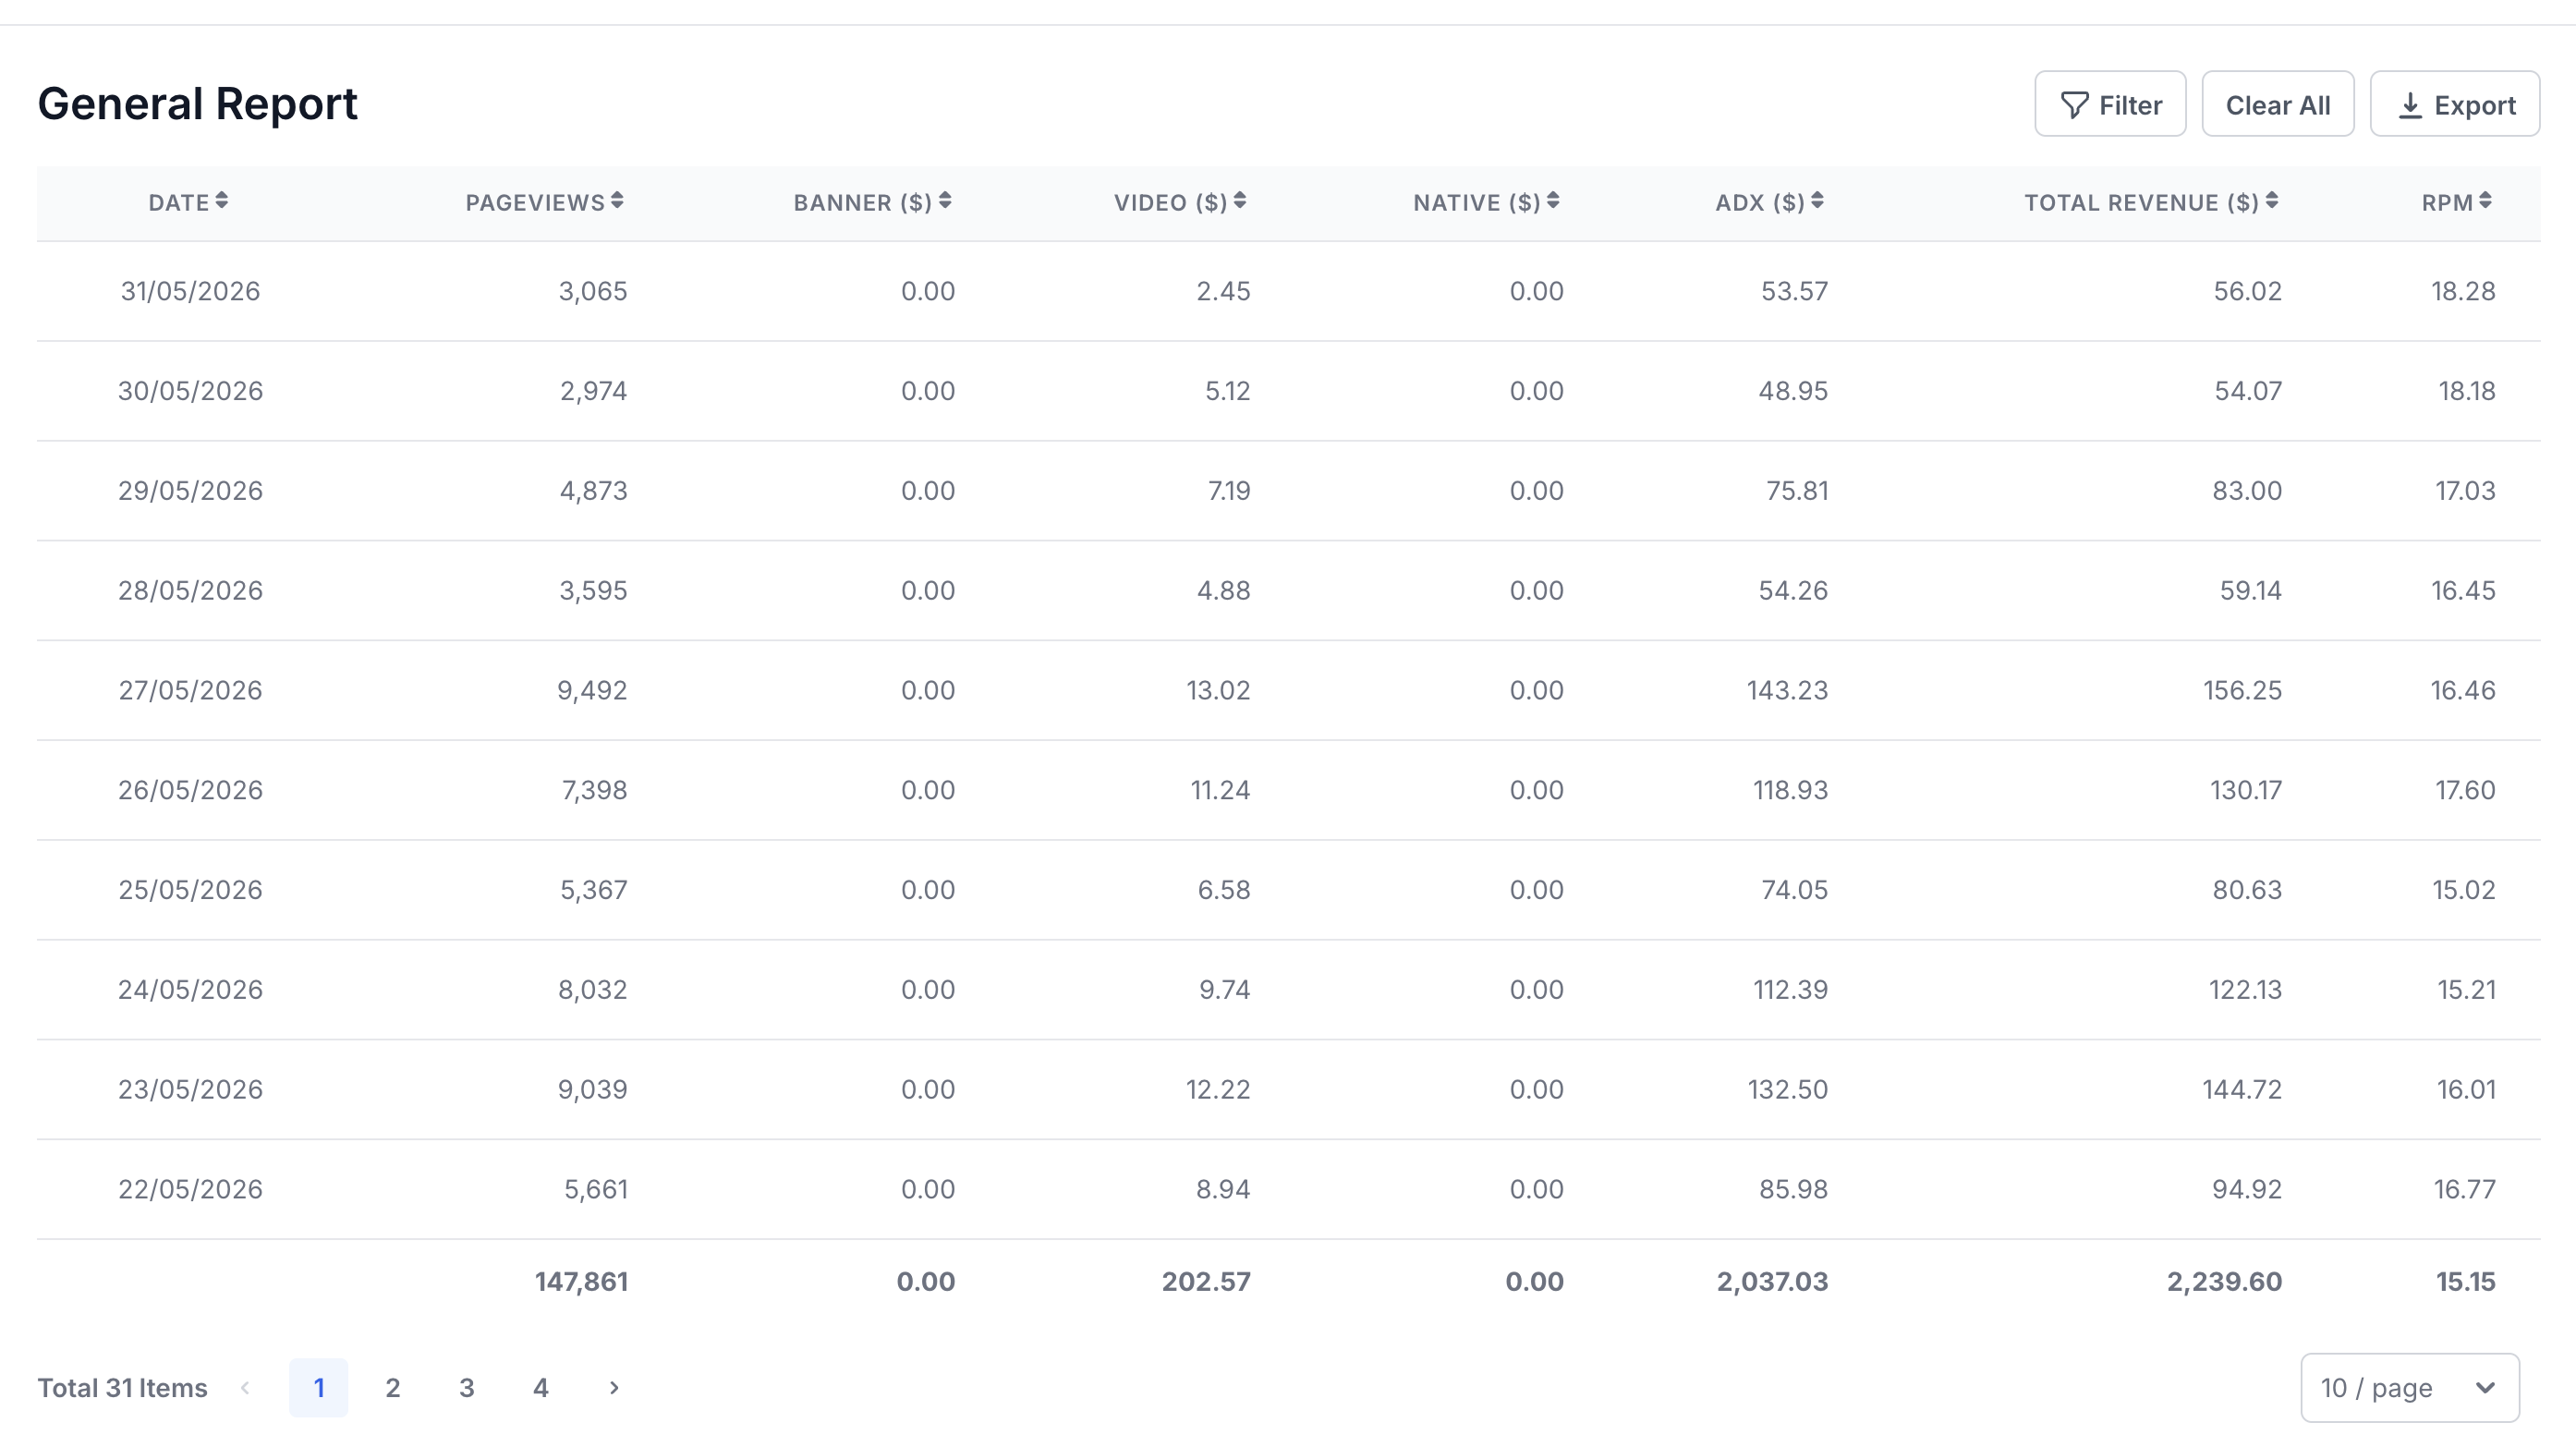
Task: Select the date 30/05/2026
Action: pyautogui.click(x=190, y=391)
